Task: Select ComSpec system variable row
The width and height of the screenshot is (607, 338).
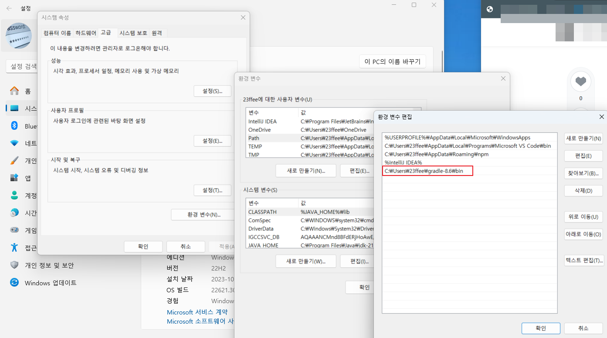Action: coord(310,220)
